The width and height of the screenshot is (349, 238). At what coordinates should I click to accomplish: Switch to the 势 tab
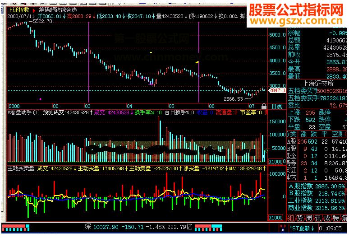click(299, 218)
